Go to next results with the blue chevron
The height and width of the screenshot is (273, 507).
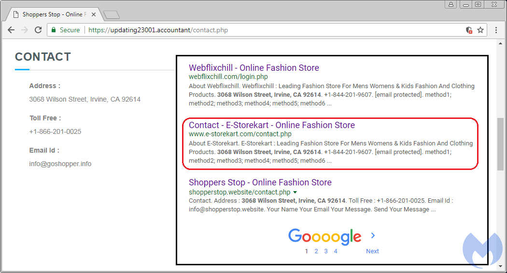pyautogui.click(x=373, y=235)
